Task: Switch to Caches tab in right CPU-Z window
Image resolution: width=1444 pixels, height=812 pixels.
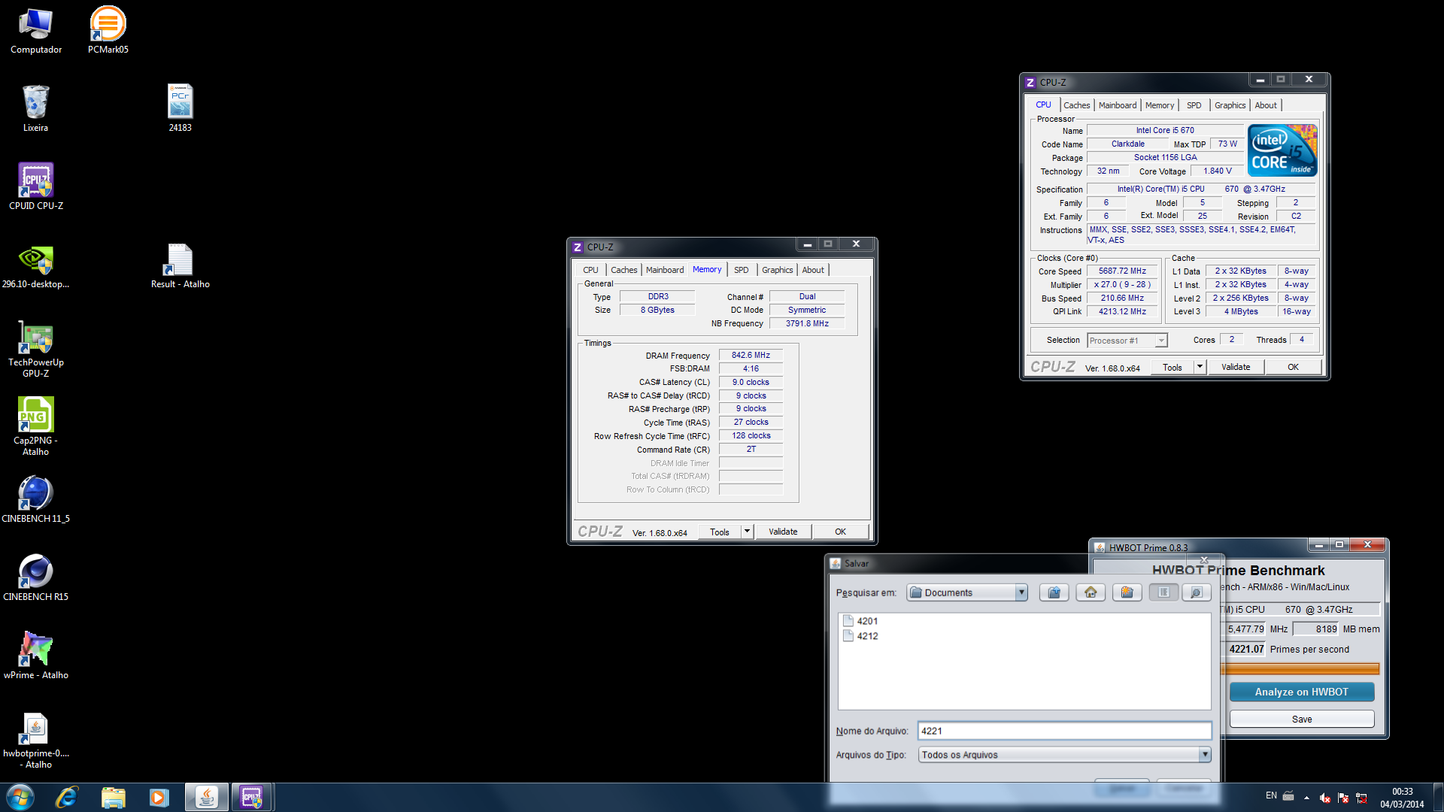Action: coord(1076,105)
